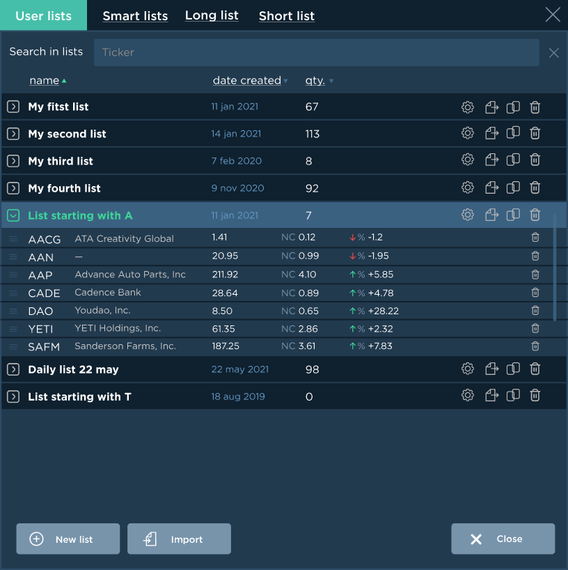Click the Import button
Image resolution: width=568 pixels, height=570 pixels.
point(179,539)
